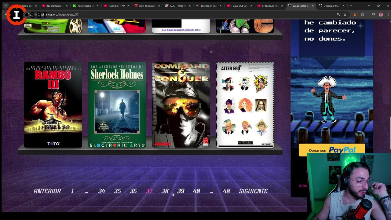Jump to pagination page 39

[x=181, y=191]
